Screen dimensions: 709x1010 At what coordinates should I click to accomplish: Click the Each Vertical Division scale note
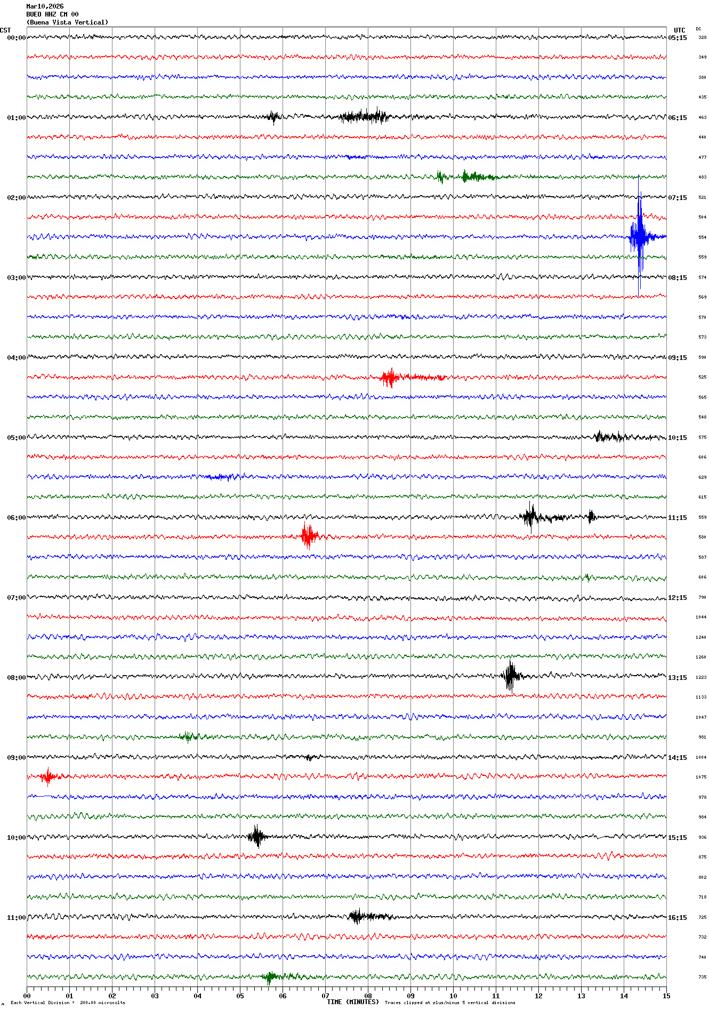click(x=68, y=1003)
